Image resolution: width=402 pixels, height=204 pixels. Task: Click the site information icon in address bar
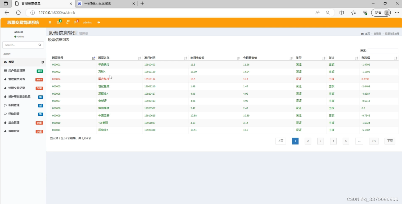pos(33,12)
